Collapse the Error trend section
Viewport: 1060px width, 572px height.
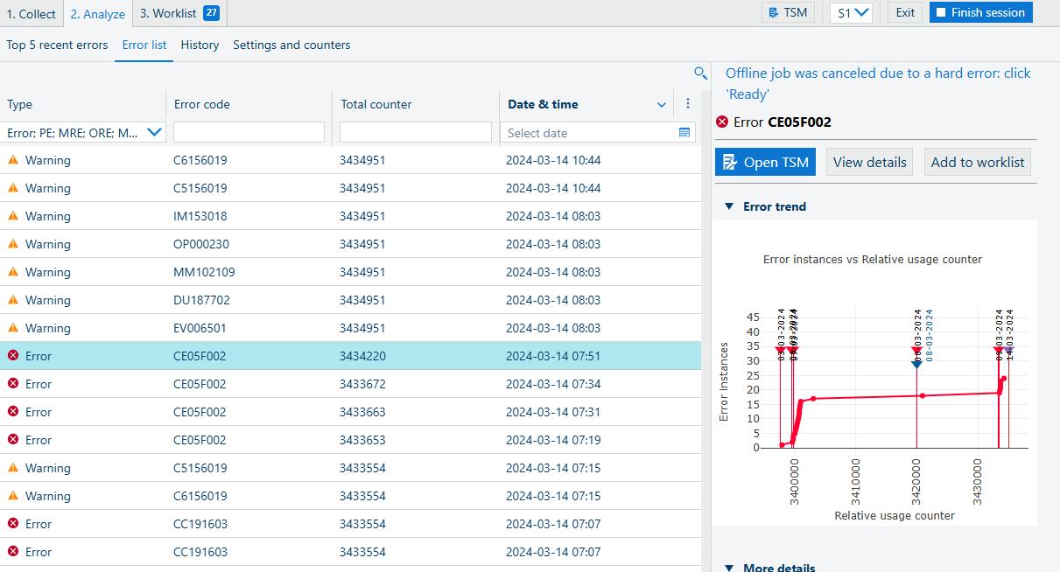(728, 207)
